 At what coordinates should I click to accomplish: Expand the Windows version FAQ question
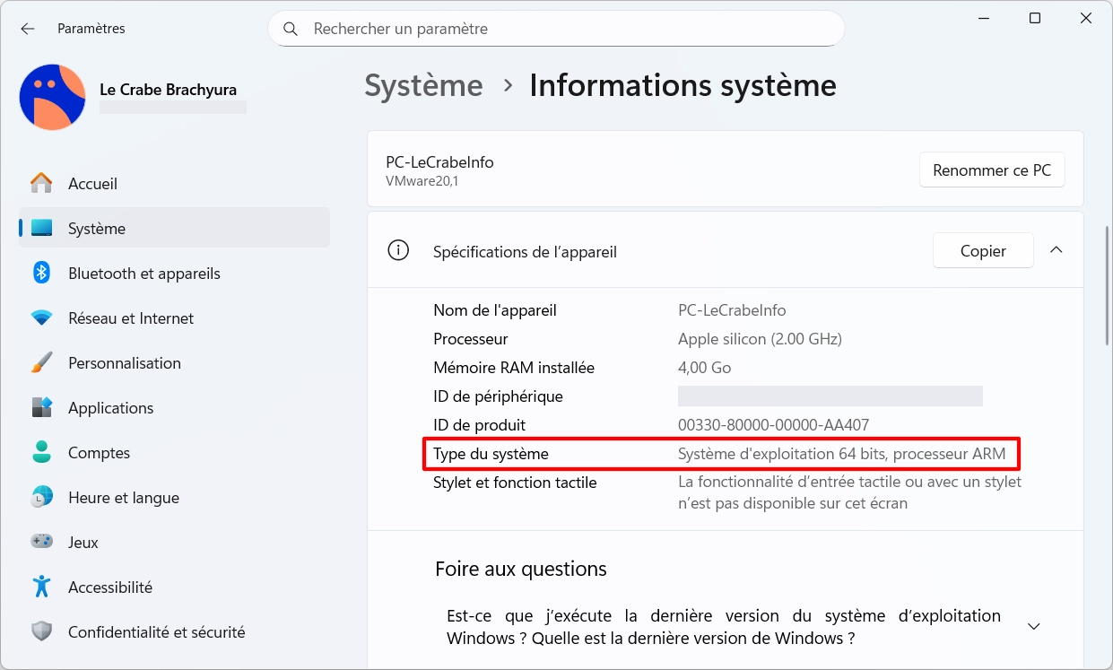[x=1033, y=626]
